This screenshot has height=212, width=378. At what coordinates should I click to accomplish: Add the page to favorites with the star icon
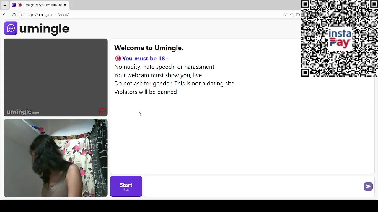click(292, 15)
